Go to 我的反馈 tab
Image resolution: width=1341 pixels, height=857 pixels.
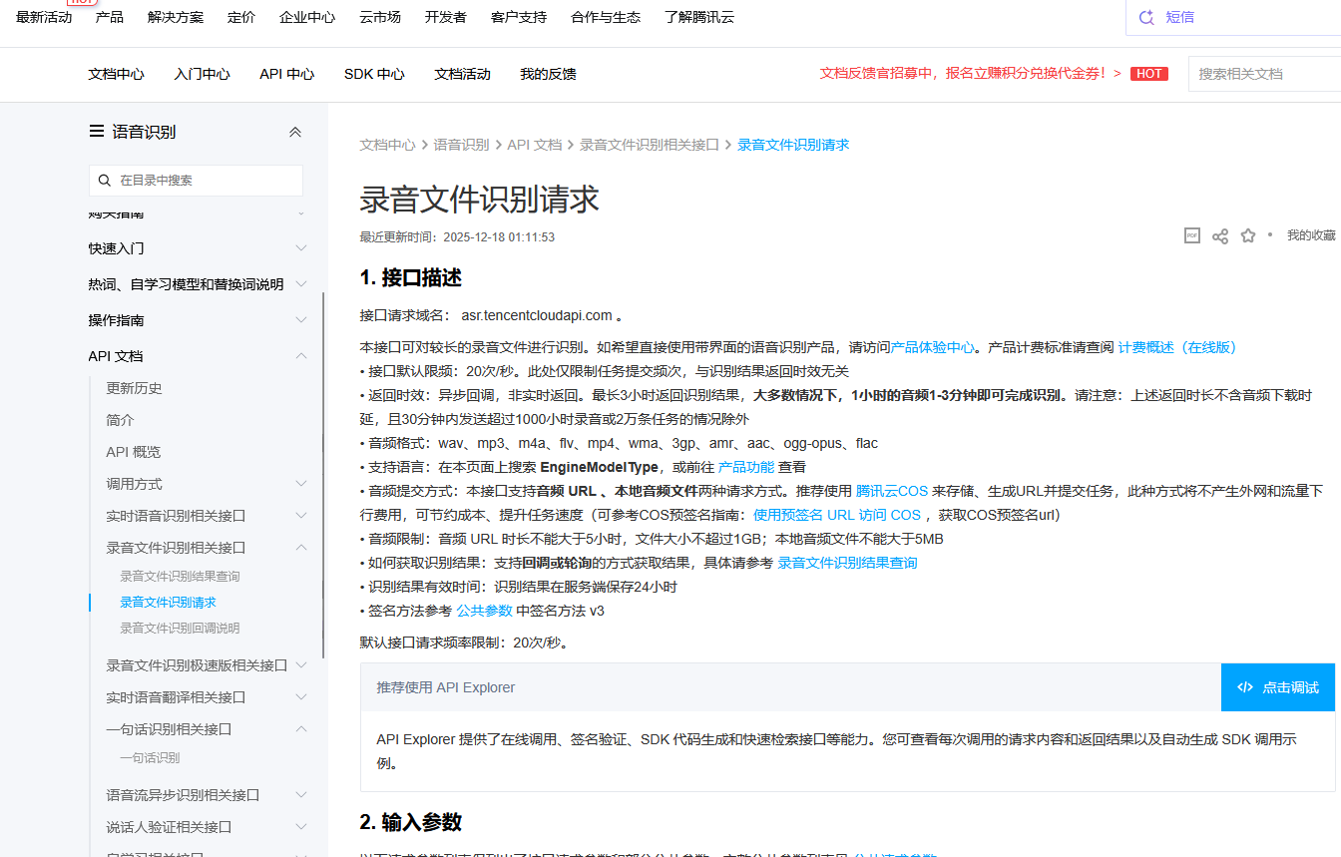coord(548,74)
